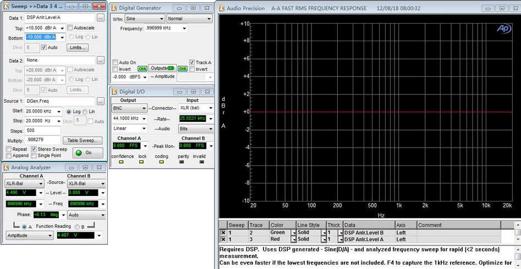The height and width of the screenshot is (269, 521).
Task: Click the Sweep window title bar icon
Action: (6, 6)
